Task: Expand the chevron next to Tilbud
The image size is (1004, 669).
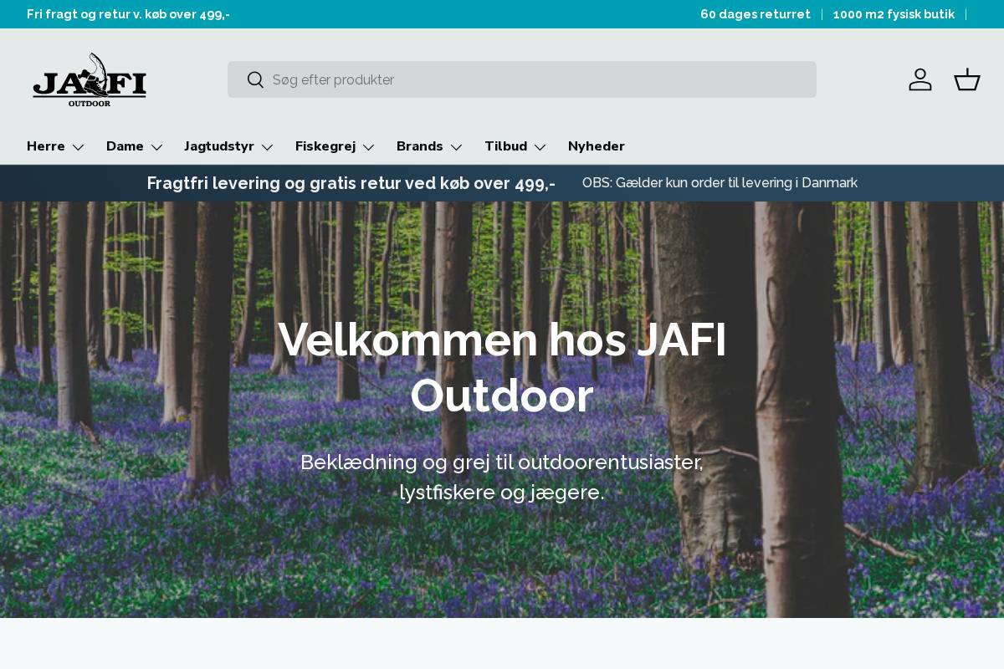Action: tap(540, 147)
